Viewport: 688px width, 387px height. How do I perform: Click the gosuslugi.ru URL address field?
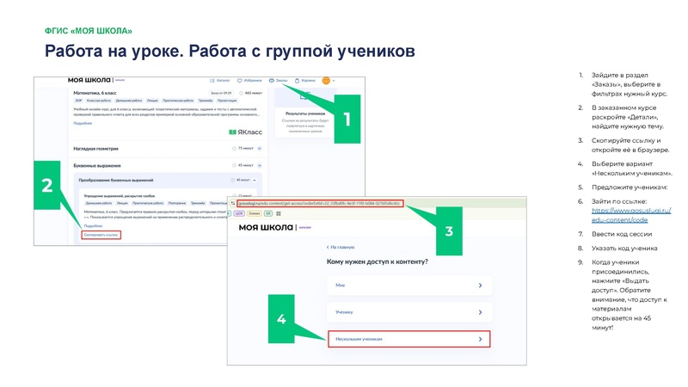320,203
